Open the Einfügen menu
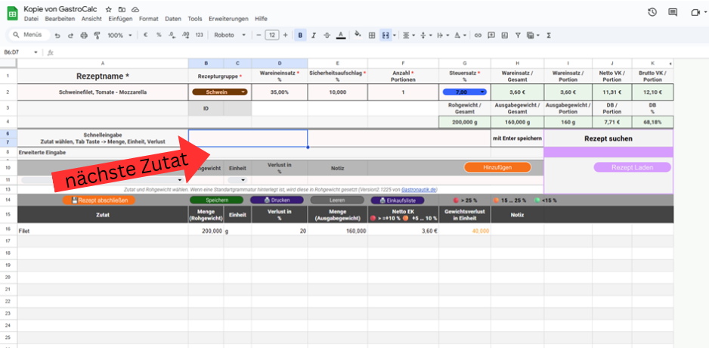This screenshot has height=348, width=709. pyautogui.click(x=120, y=19)
